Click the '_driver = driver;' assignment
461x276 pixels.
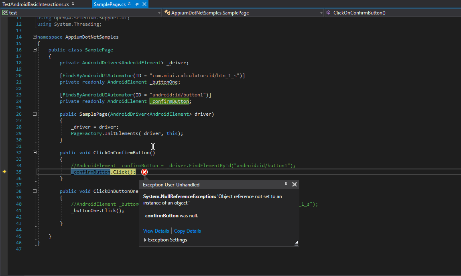[95, 127]
